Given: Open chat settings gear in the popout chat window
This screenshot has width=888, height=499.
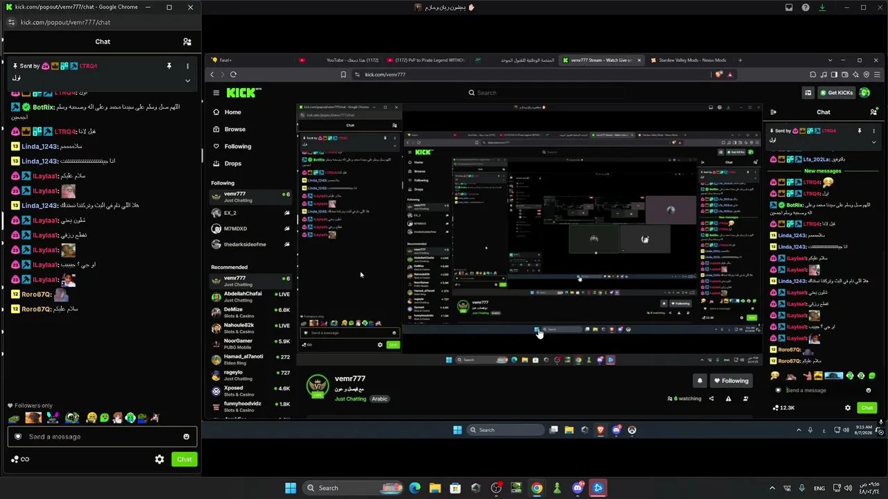Looking at the screenshot, I should pyautogui.click(x=160, y=459).
